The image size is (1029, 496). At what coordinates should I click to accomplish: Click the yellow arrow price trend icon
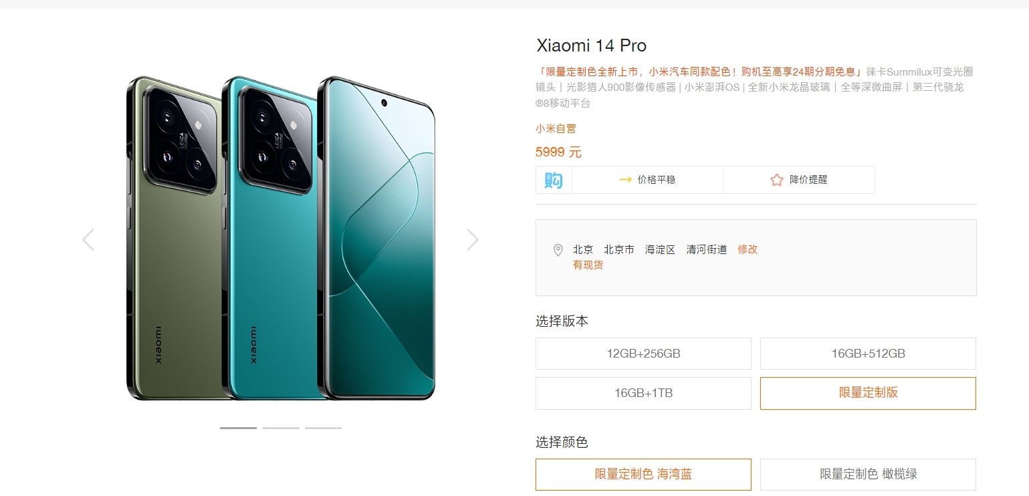pyautogui.click(x=625, y=180)
